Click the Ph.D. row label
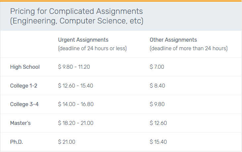Viewport: 242px width, 152px height. (17, 142)
